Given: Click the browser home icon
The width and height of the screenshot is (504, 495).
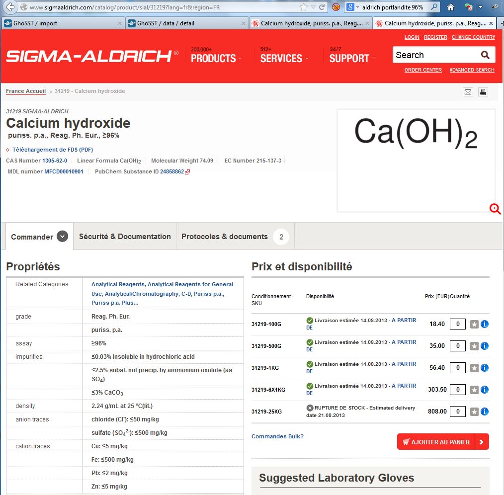Looking at the screenshot, I should coord(451,7).
